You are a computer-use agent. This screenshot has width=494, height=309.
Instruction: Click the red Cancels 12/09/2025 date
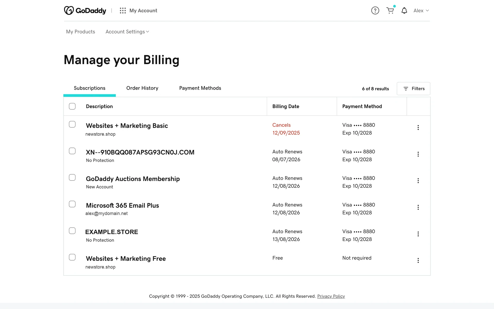click(x=286, y=129)
